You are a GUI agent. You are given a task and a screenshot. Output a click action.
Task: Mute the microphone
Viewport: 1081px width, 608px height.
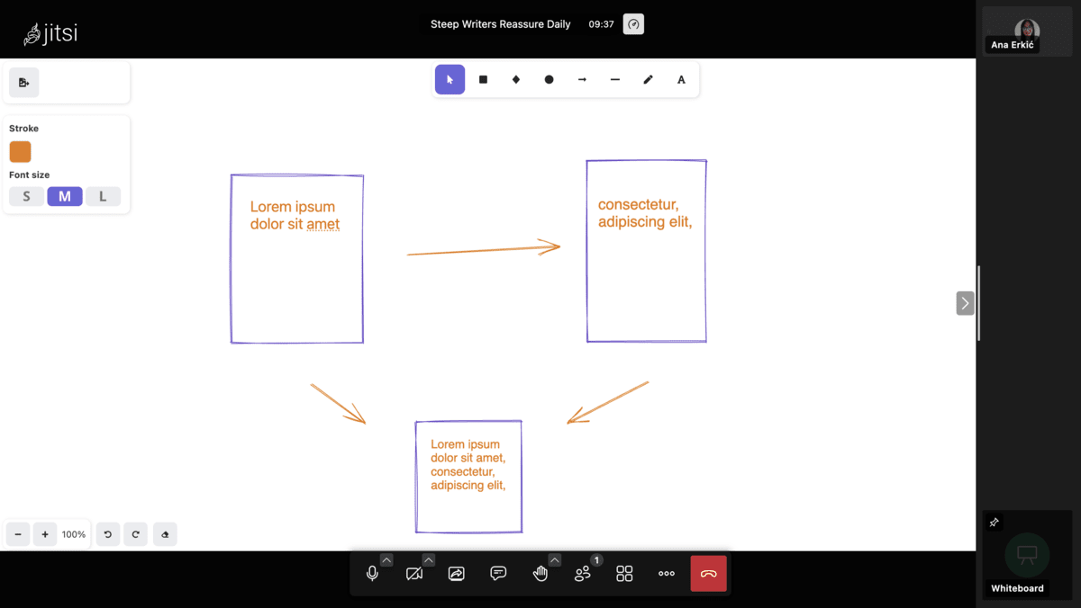(x=372, y=573)
